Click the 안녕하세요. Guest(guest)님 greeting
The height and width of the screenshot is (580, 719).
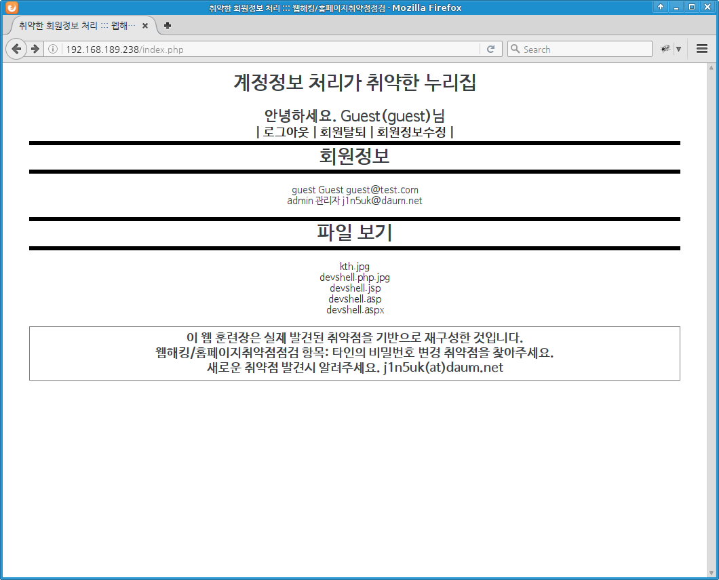tap(355, 116)
